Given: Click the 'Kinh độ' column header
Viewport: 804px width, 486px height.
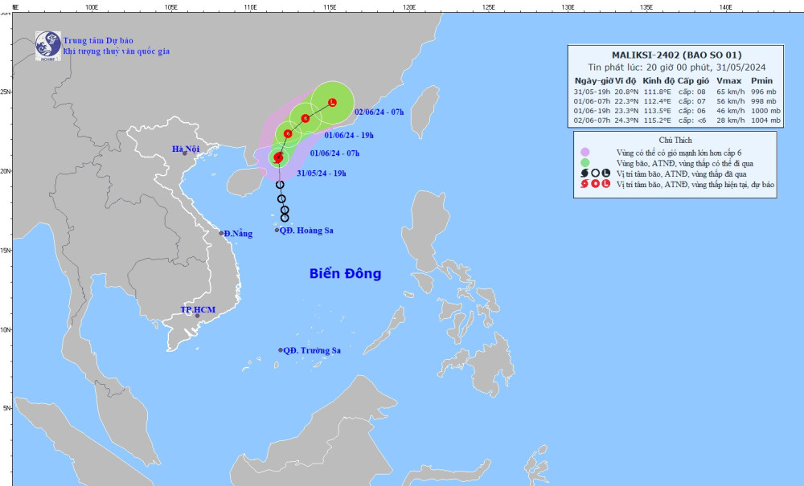Looking at the screenshot, I should click(x=658, y=81).
